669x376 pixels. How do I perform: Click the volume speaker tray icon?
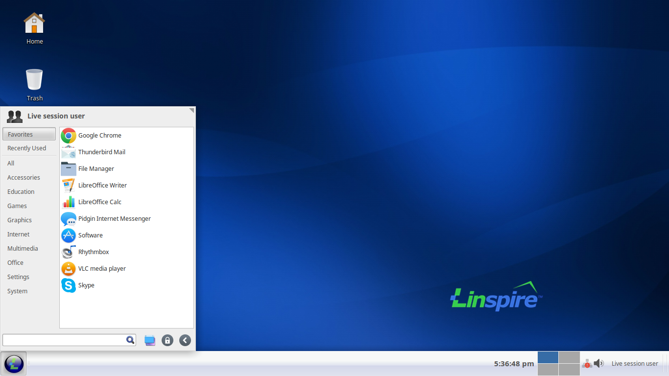click(599, 363)
